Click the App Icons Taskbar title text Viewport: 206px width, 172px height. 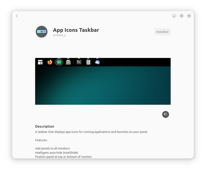point(76,30)
